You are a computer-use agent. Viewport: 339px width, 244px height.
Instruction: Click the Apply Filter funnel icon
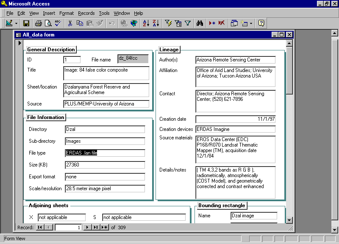[x=188, y=23]
